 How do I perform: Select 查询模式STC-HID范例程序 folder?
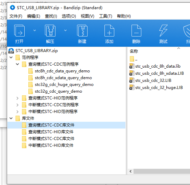tap(53, 98)
